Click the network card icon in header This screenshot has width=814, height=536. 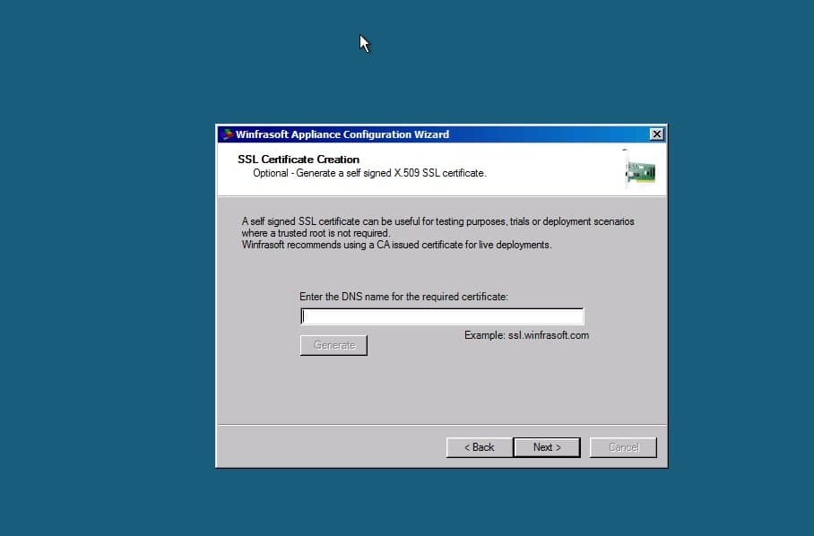tap(640, 170)
